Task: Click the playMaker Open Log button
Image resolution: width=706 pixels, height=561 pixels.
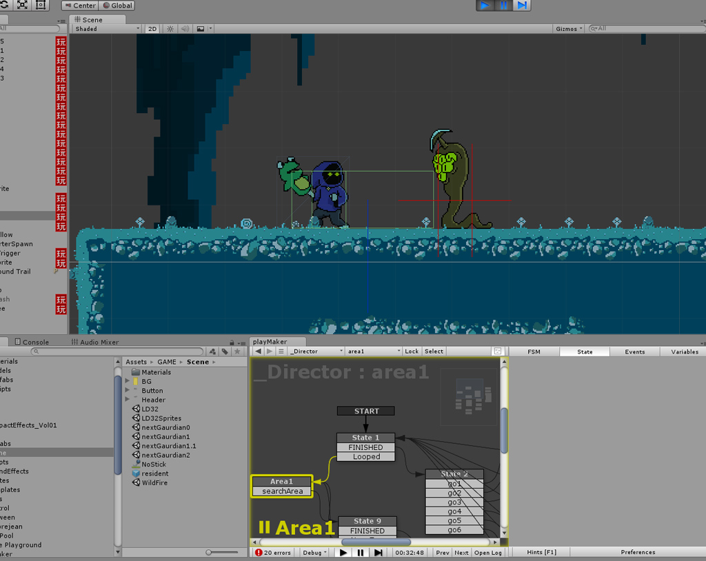Action: 487,553
